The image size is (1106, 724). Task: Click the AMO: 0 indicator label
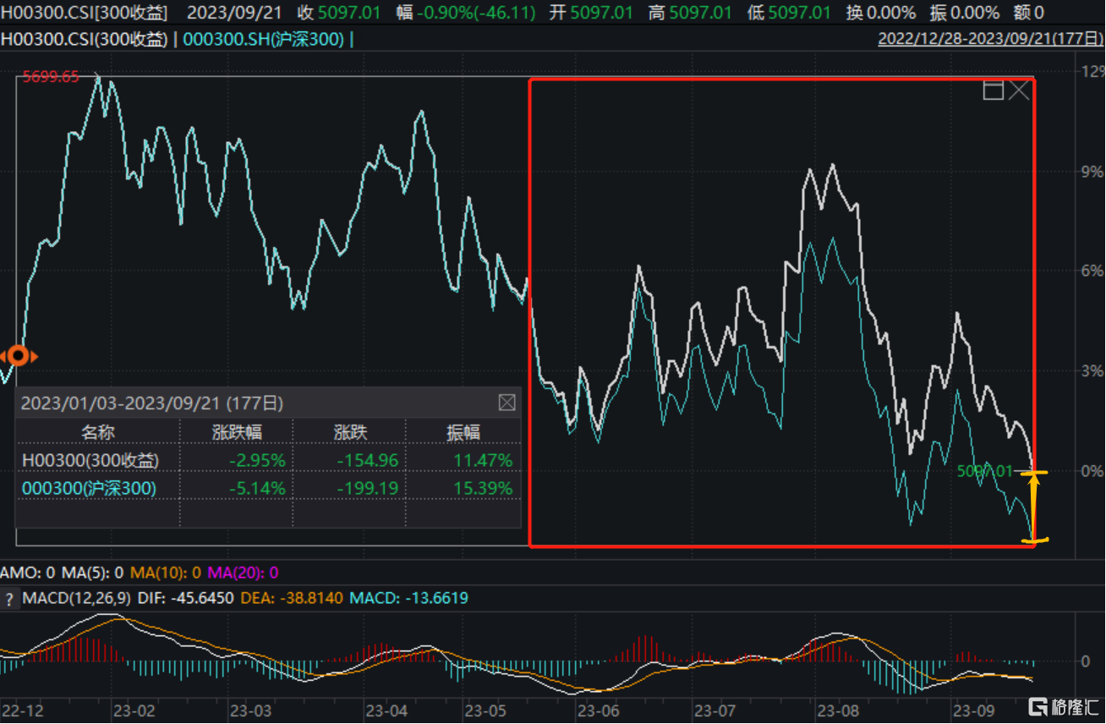tap(27, 573)
